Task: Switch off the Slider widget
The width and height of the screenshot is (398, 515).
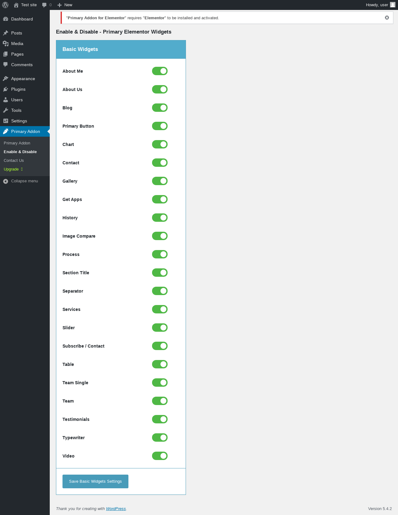Action: point(160,328)
